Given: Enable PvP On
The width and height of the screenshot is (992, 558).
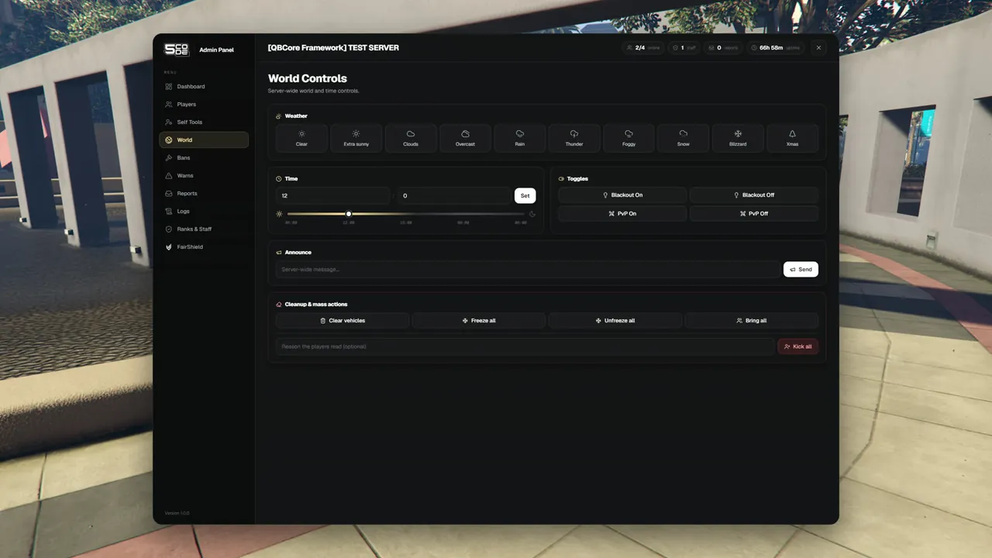Looking at the screenshot, I should 622,213.
